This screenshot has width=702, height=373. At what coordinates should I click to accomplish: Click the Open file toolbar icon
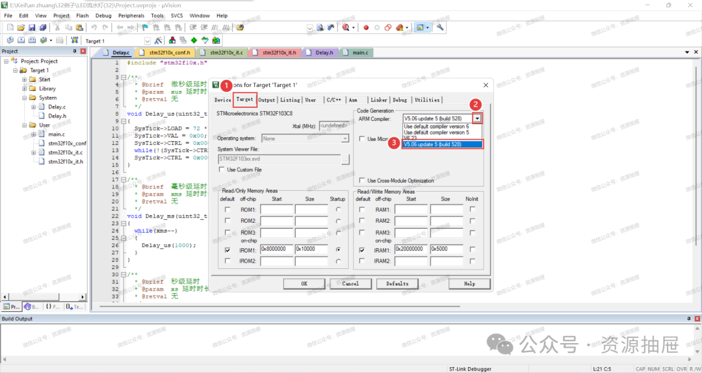point(21,27)
